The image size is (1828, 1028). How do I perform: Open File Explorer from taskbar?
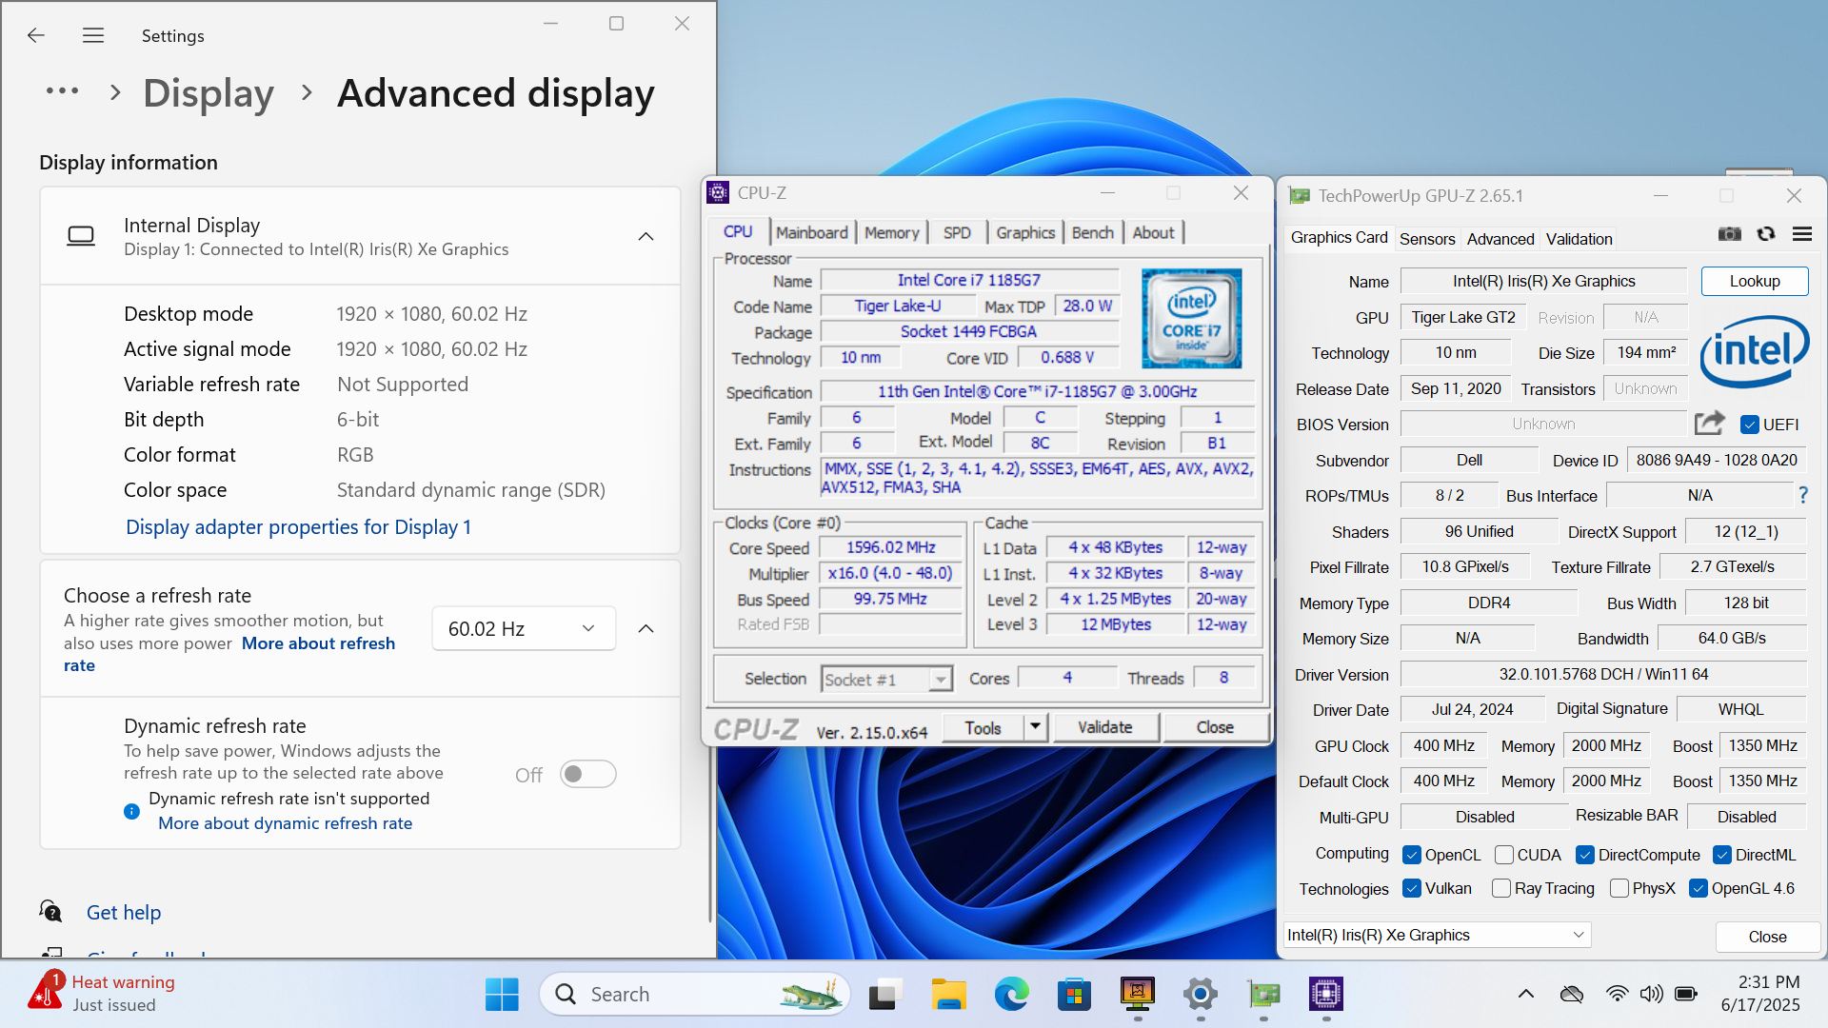948,994
